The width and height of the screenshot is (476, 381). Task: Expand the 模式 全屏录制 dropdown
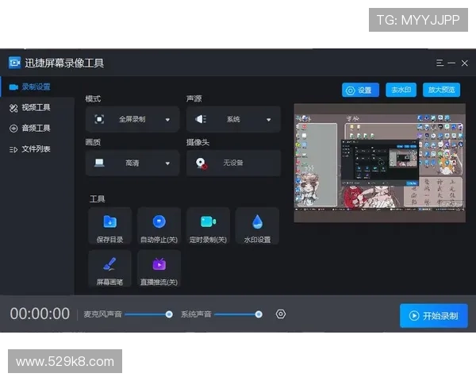pyautogui.click(x=132, y=119)
